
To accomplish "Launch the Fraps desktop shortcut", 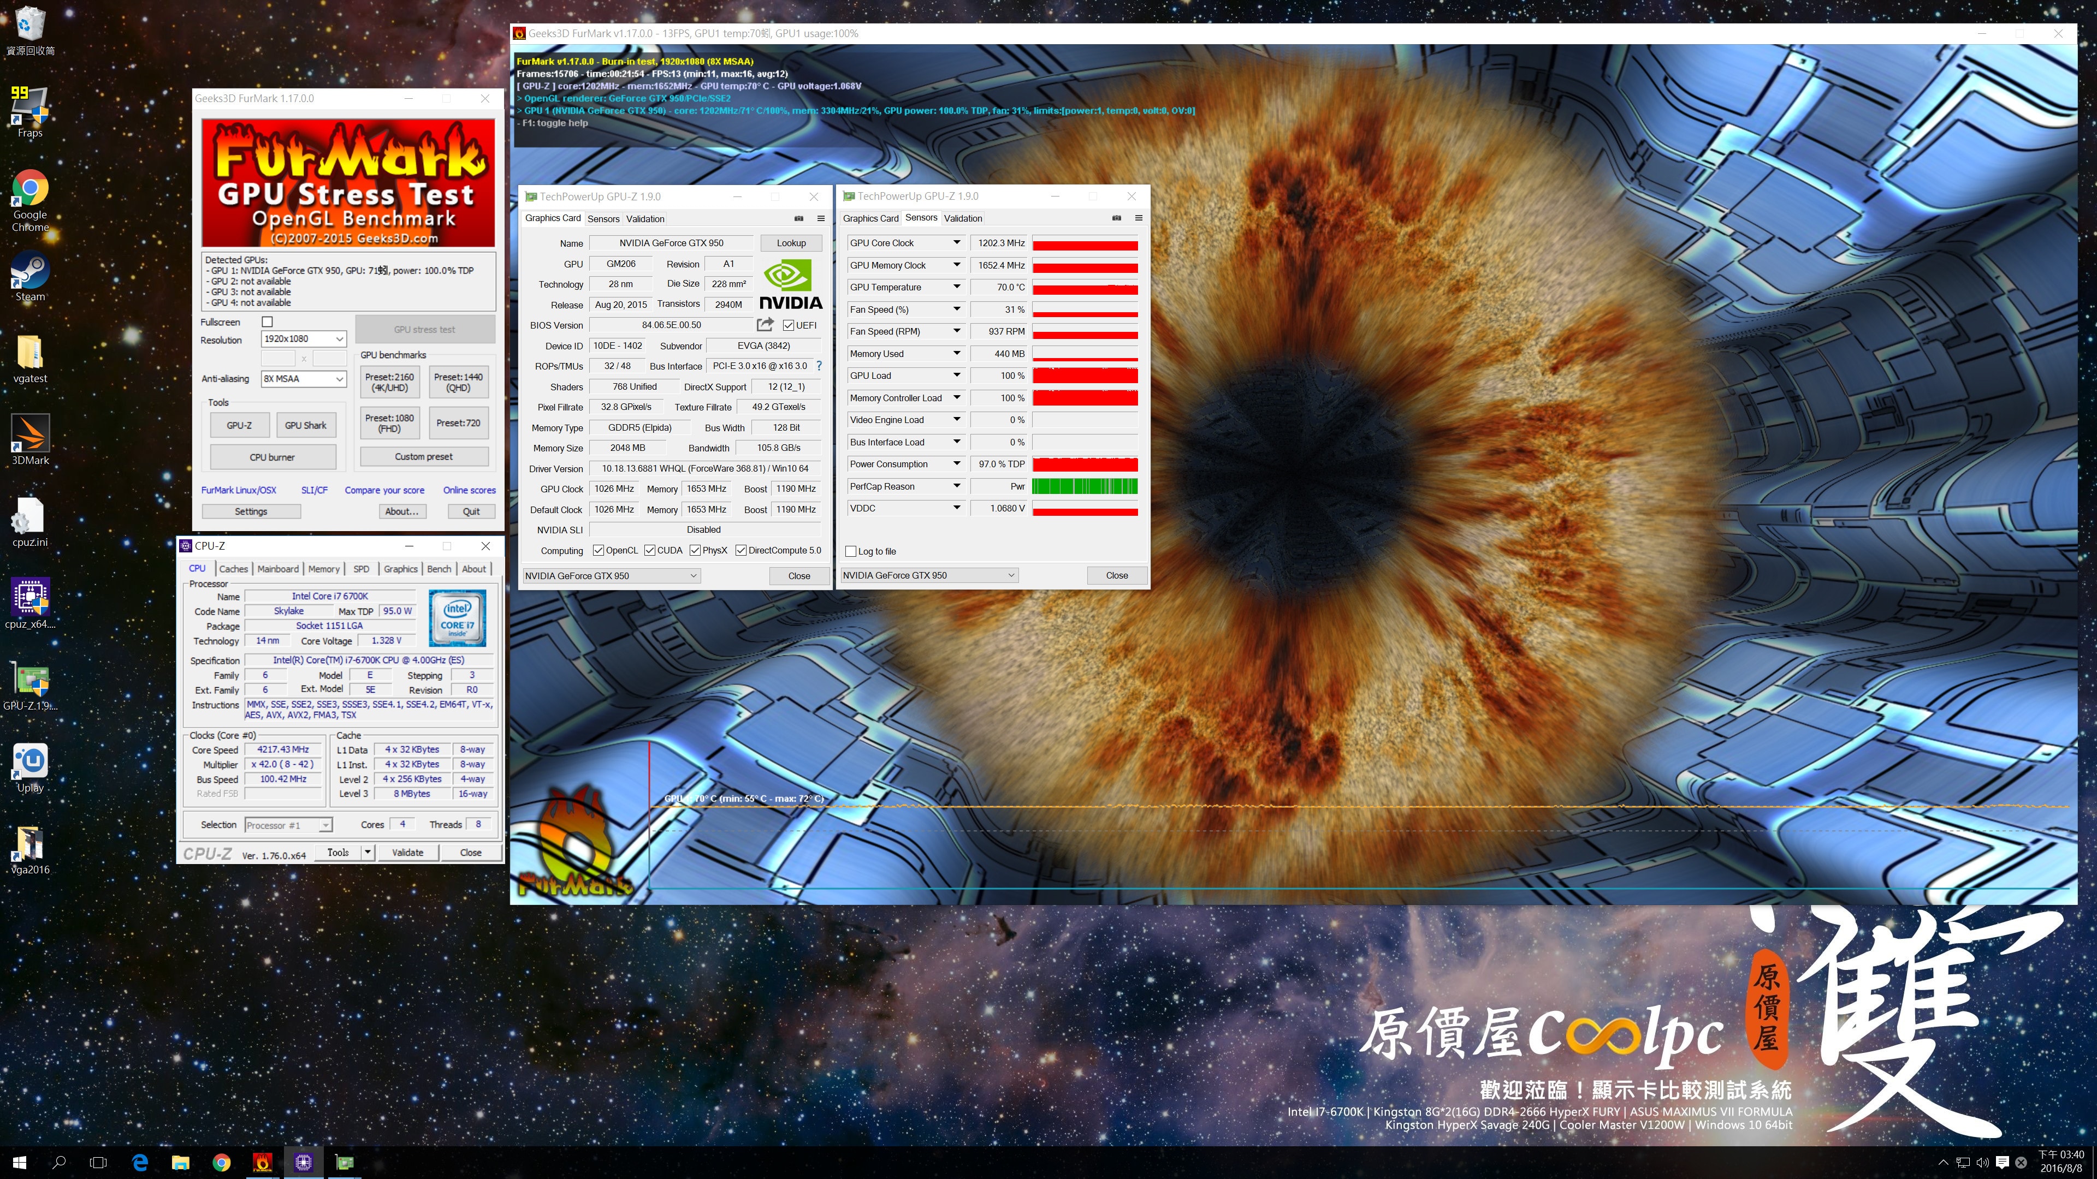I will tap(30, 111).
